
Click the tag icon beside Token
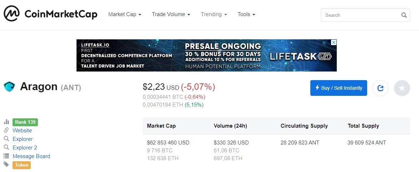tap(6, 164)
